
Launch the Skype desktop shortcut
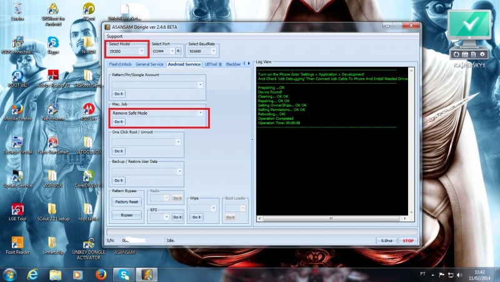[x=53, y=45]
